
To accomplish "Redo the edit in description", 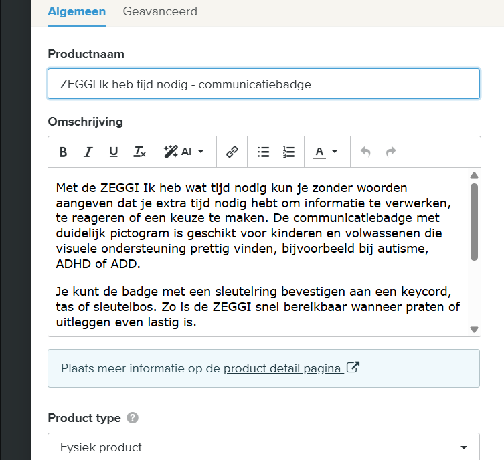I will coord(390,152).
